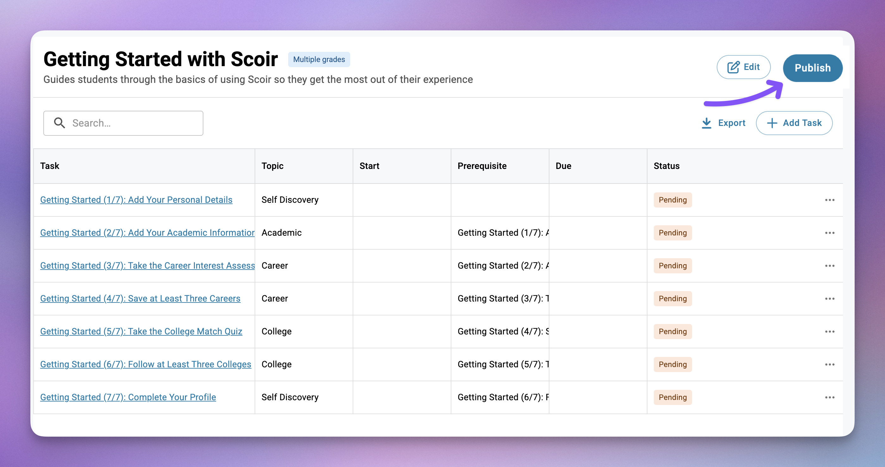This screenshot has height=467, width=885.
Task: Click the search magnifier icon
Action: [x=59, y=123]
